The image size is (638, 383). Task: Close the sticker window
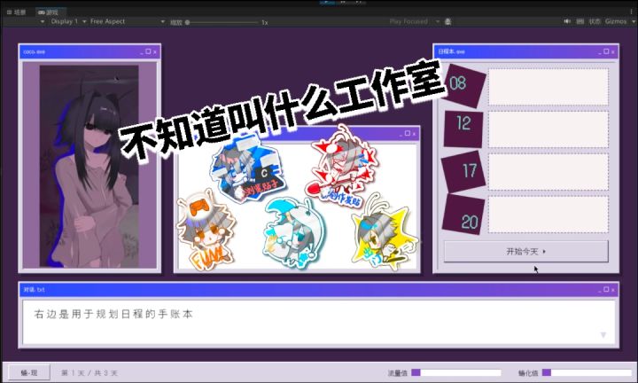[414, 134]
